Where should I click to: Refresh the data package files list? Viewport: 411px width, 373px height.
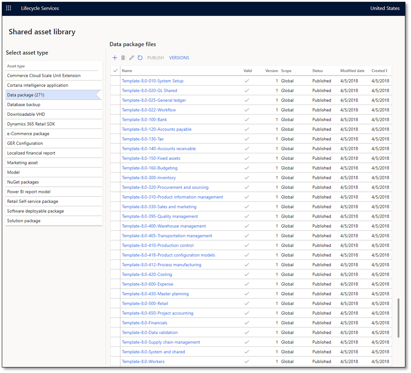[x=140, y=58]
